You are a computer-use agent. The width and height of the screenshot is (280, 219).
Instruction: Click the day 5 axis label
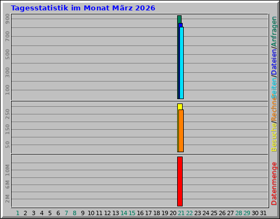[50, 213]
